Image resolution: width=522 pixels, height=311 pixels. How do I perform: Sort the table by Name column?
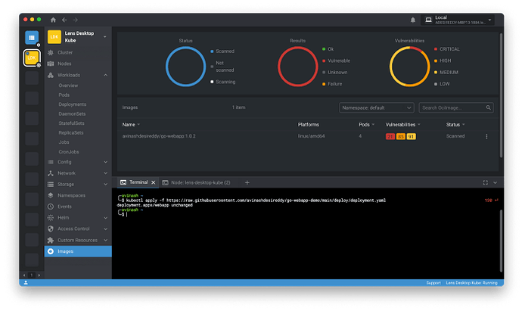coord(129,124)
